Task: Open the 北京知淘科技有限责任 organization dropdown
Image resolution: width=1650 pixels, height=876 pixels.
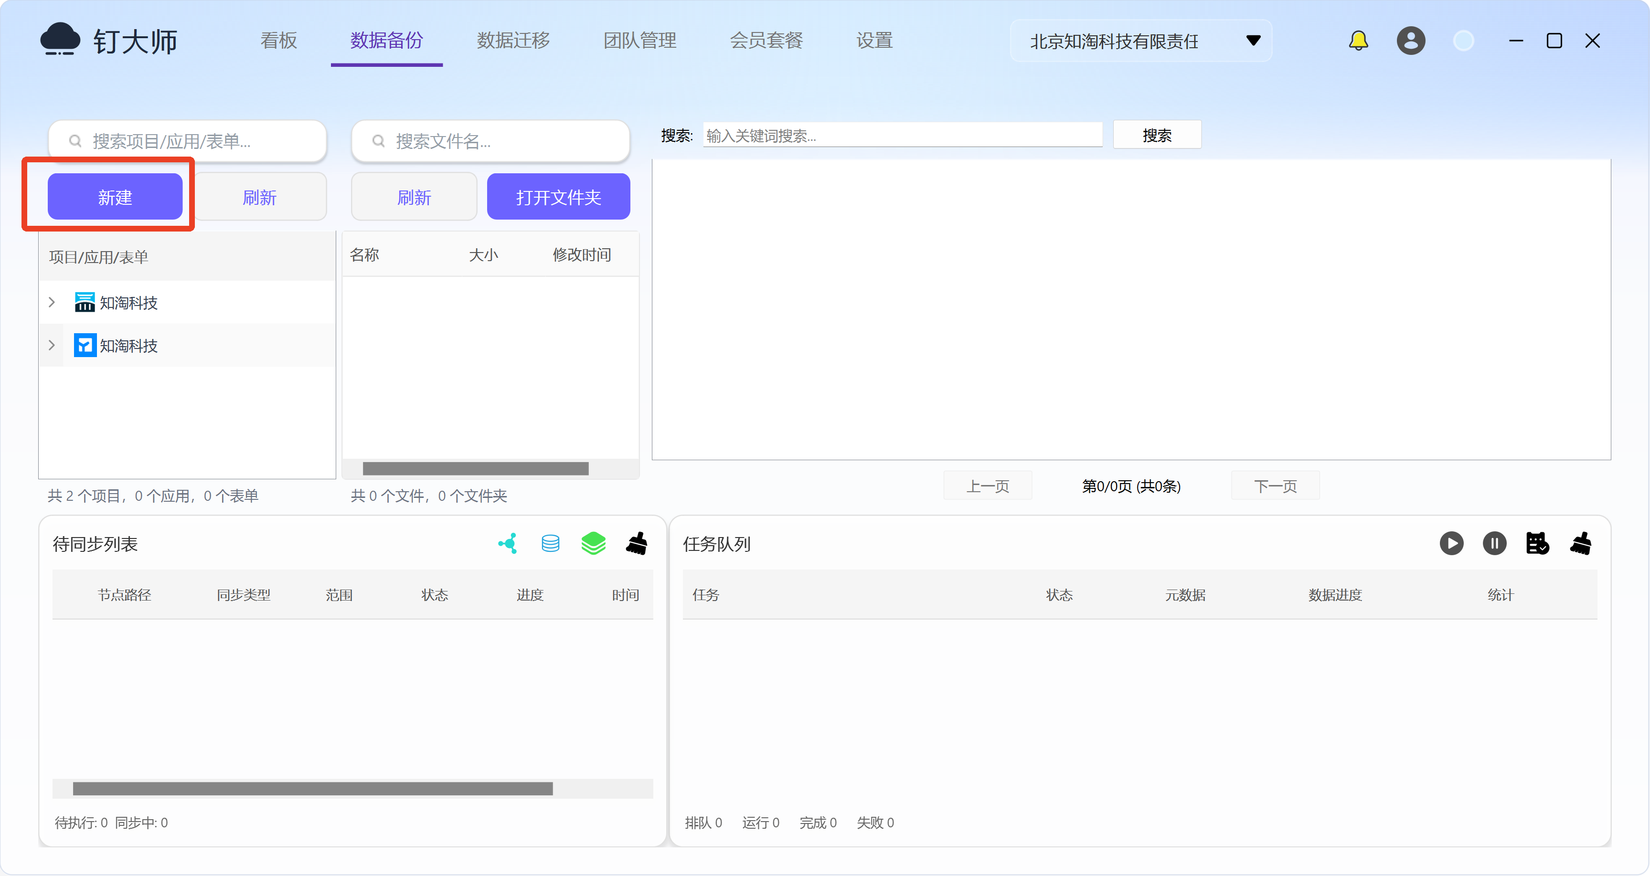Action: 1141,41
